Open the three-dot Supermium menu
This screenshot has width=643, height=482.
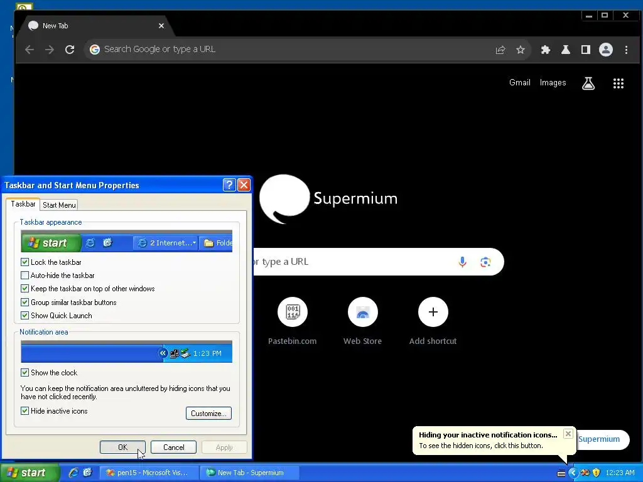point(626,50)
